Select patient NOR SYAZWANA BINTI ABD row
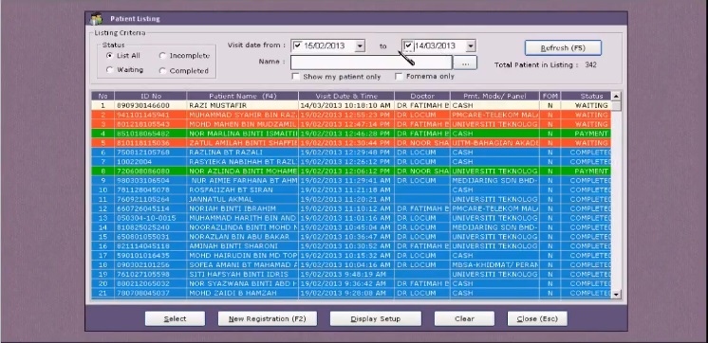The image size is (708, 343). [351, 284]
